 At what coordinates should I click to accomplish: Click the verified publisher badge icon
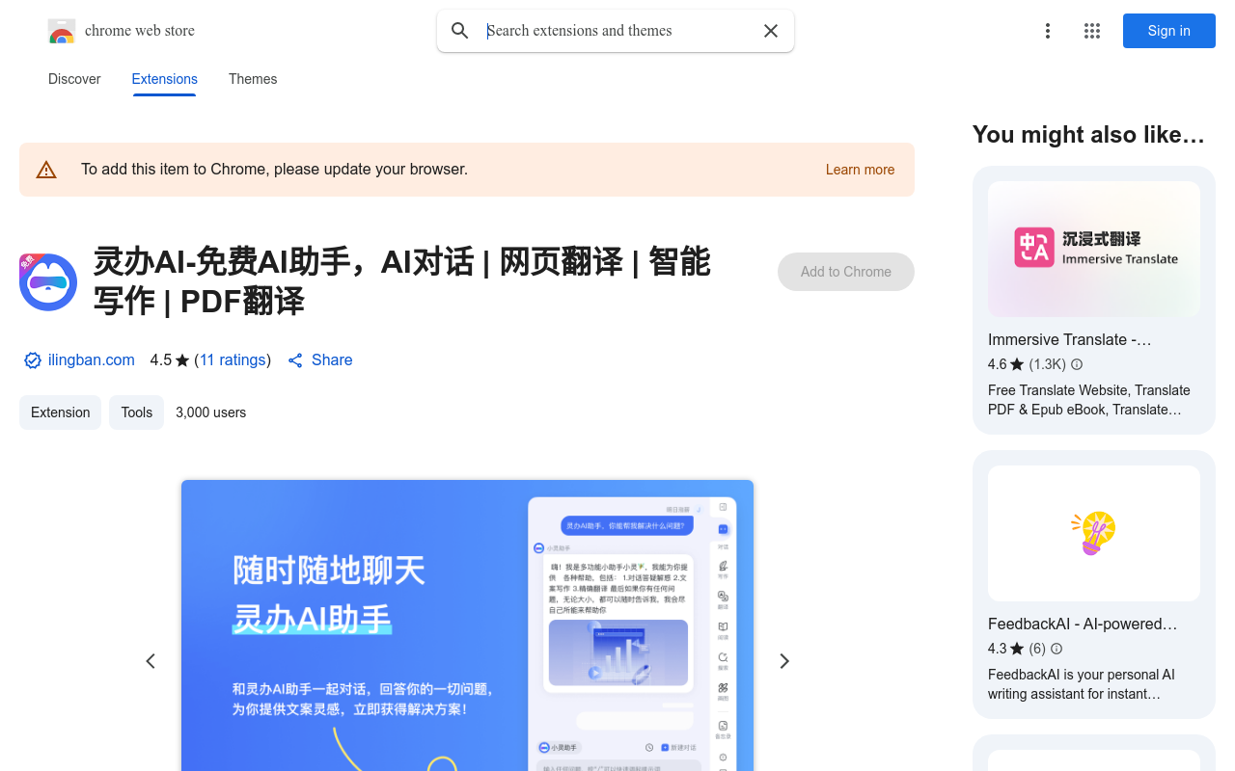(x=33, y=360)
